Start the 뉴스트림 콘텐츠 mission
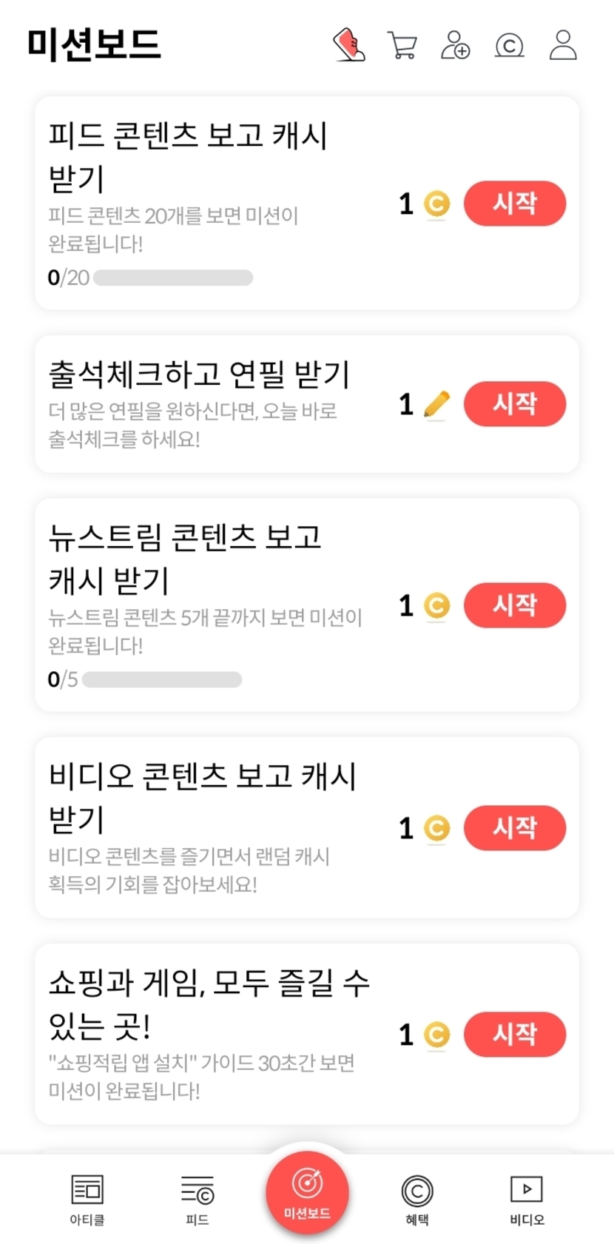 point(515,605)
